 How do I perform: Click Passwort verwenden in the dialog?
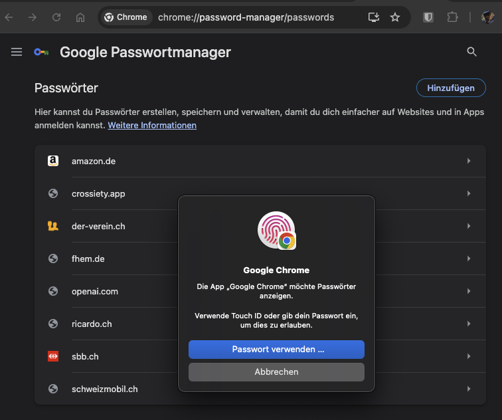(276, 349)
